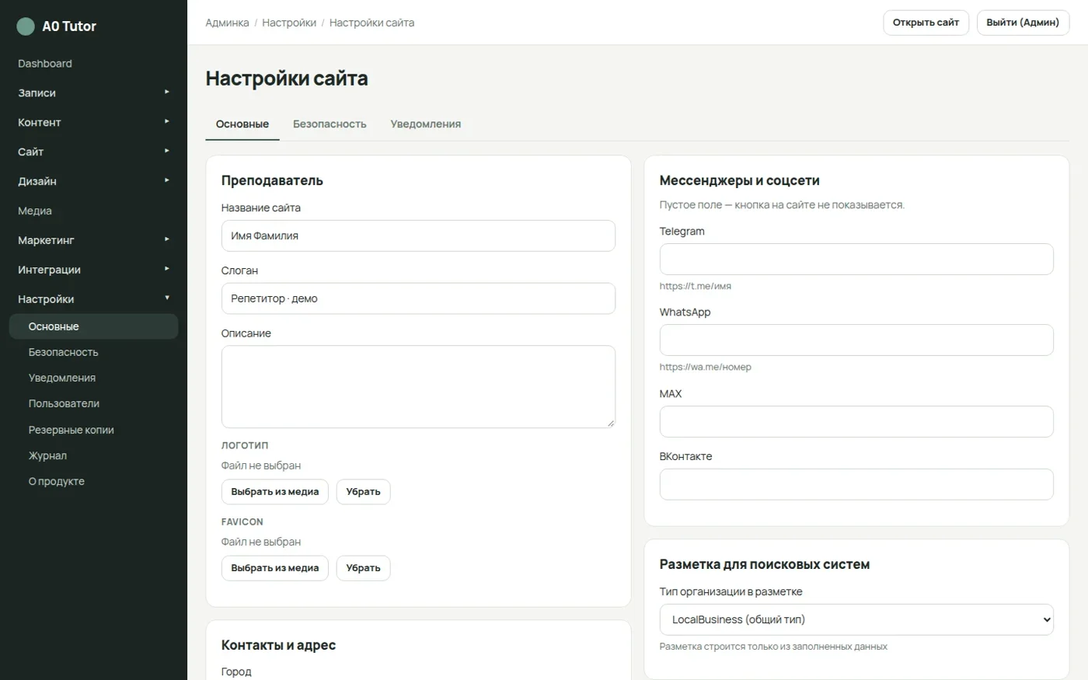Focus the ВКонтакте input field

click(856, 484)
